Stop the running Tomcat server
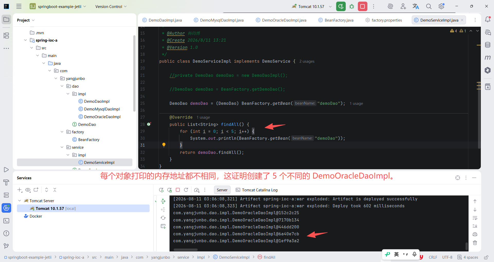This screenshot has width=494, height=262. tap(363, 6)
